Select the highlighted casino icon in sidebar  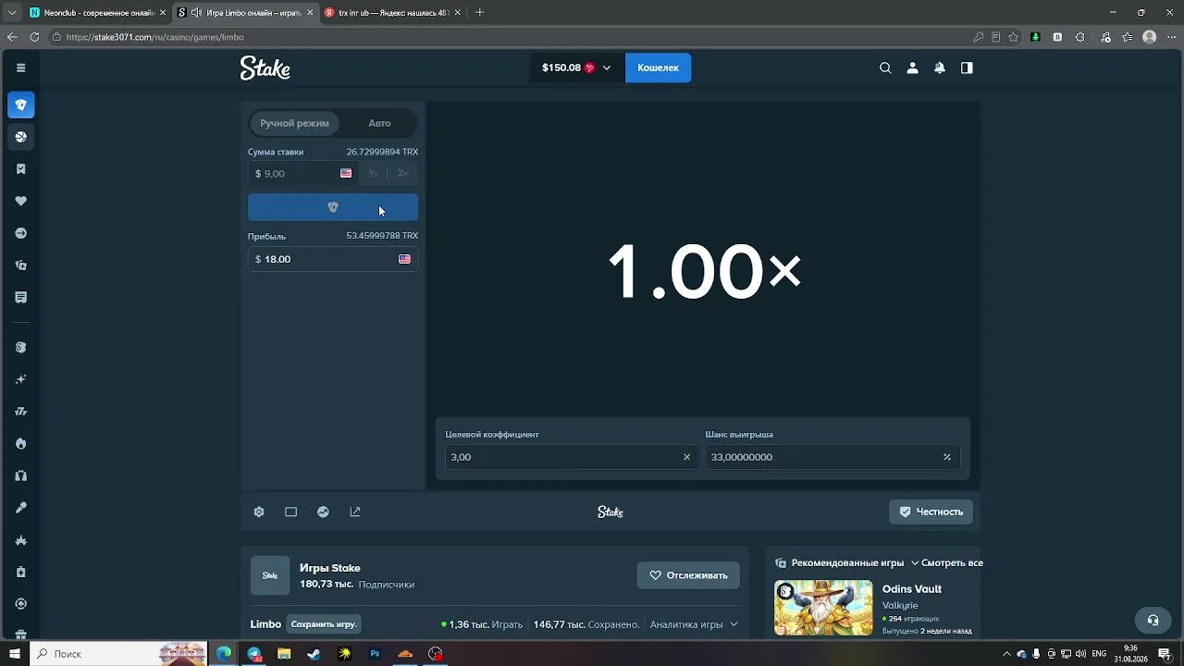pyautogui.click(x=21, y=105)
